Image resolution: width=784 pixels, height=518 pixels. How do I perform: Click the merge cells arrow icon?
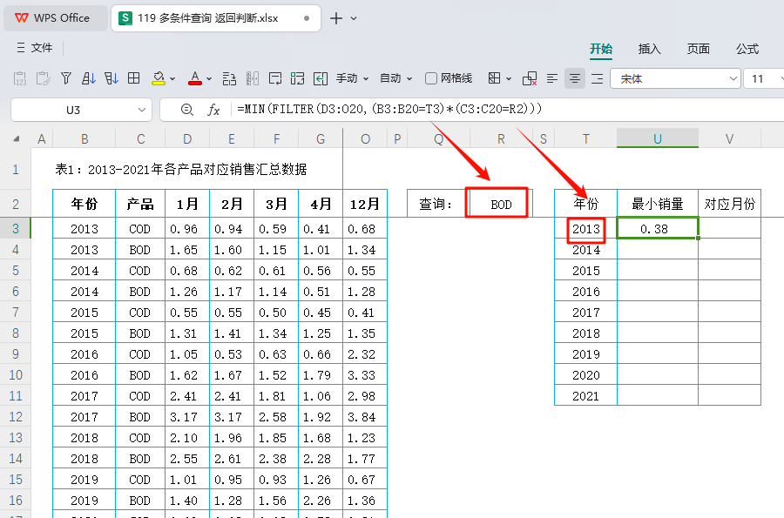(321, 78)
